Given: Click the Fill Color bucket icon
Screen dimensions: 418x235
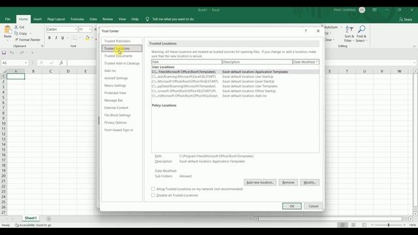Looking at the screenshot, I should [x=87, y=38].
